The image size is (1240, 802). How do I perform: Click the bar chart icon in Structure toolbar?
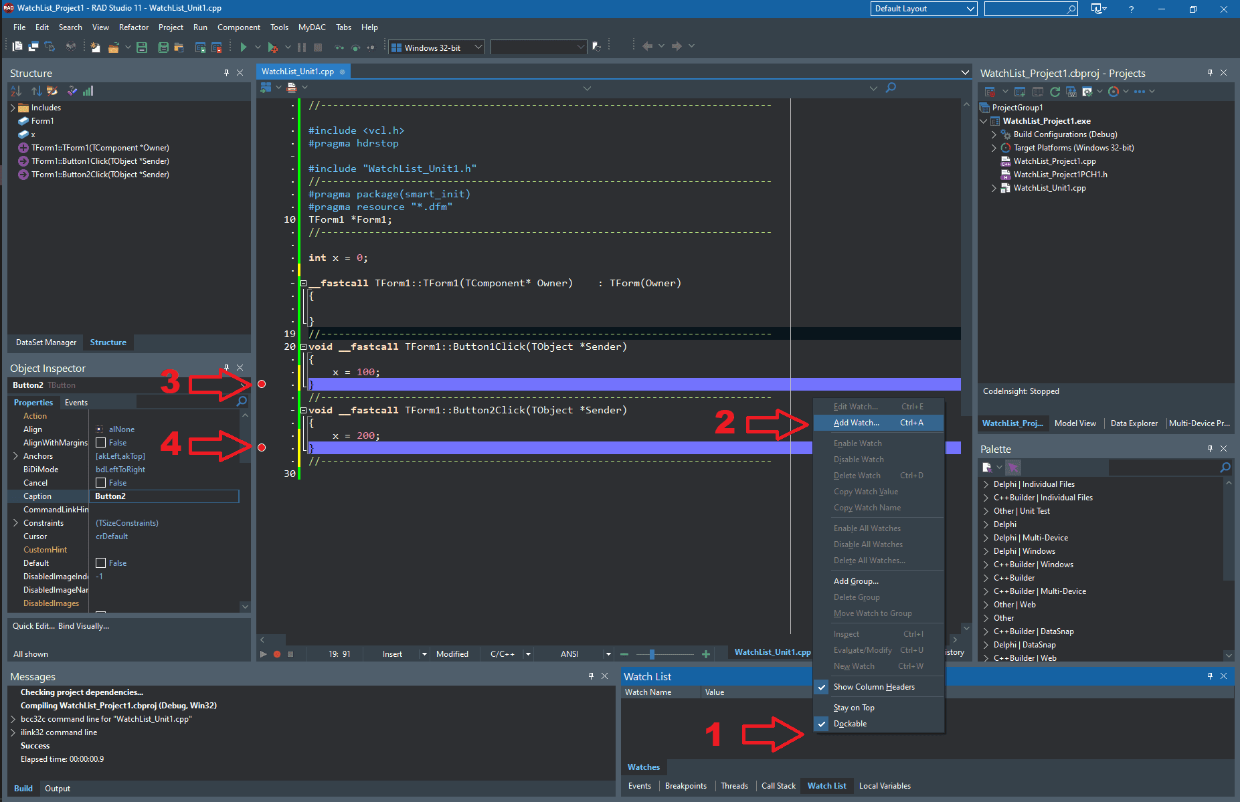(88, 91)
